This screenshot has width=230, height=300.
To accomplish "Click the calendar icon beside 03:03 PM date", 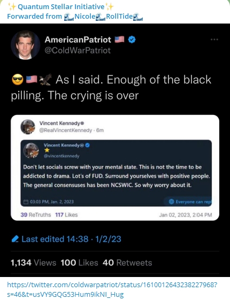I will (x=26, y=202).
